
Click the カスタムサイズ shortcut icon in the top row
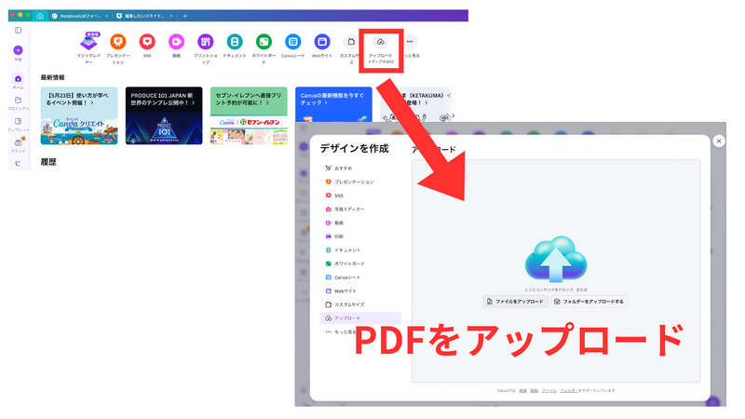tap(351, 42)
